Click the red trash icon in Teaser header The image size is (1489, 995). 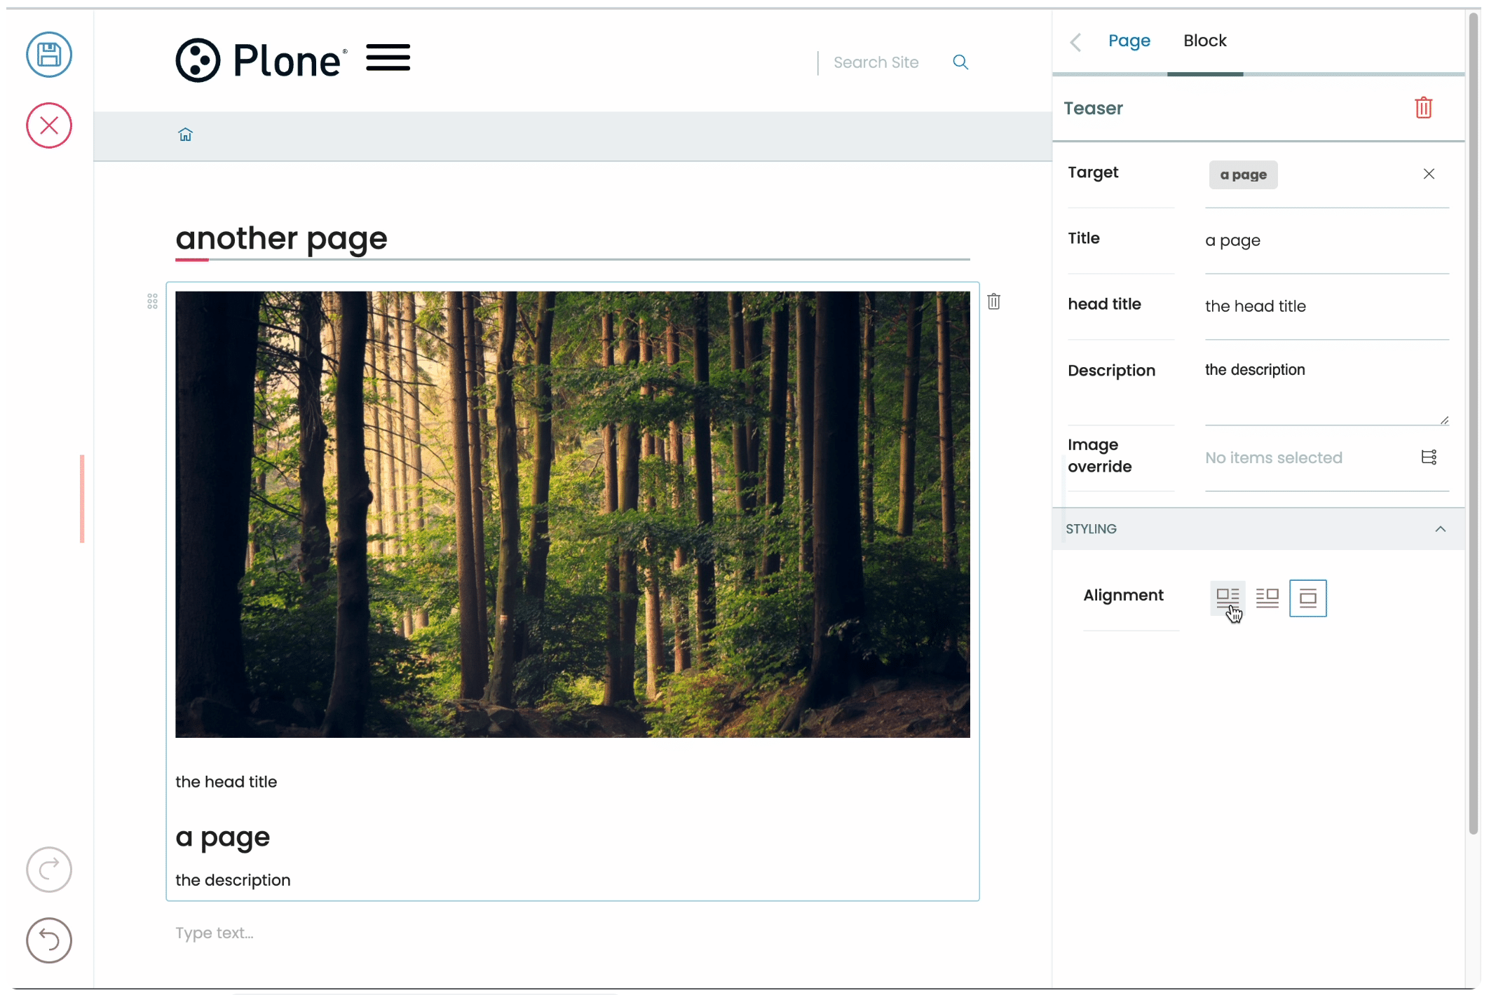click(1423, 108)
